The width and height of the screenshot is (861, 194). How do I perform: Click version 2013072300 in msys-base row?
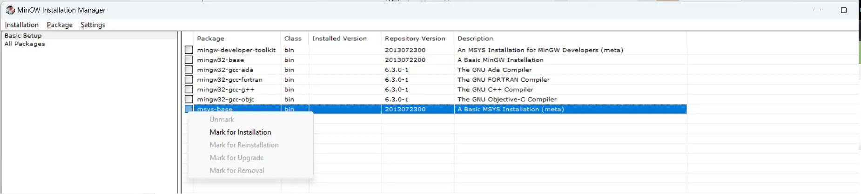click(405, 109)
